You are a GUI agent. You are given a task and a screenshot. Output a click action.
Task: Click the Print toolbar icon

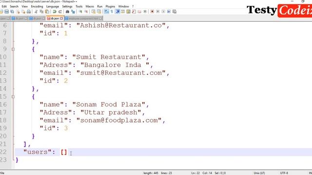point(29,12)
